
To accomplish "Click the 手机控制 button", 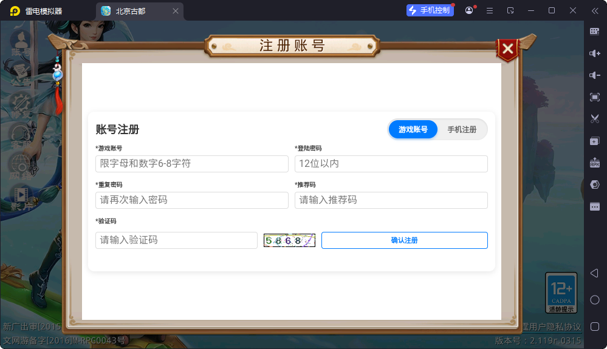I will tap(430, 10).
